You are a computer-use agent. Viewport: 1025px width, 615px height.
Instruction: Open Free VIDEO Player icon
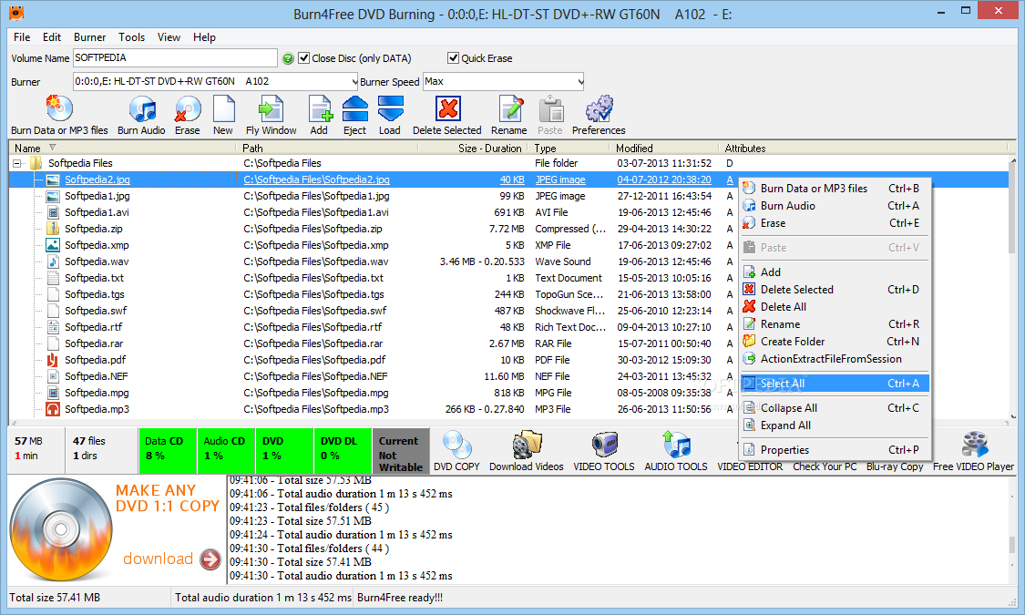click(x=974, y=446)
